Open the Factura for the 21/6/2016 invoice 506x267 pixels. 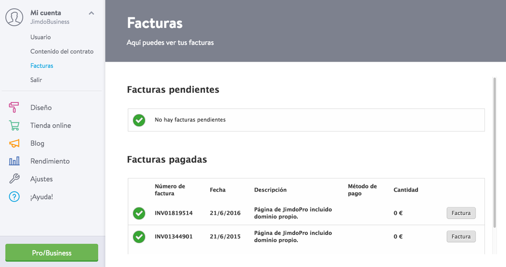[x=461, y=213]
